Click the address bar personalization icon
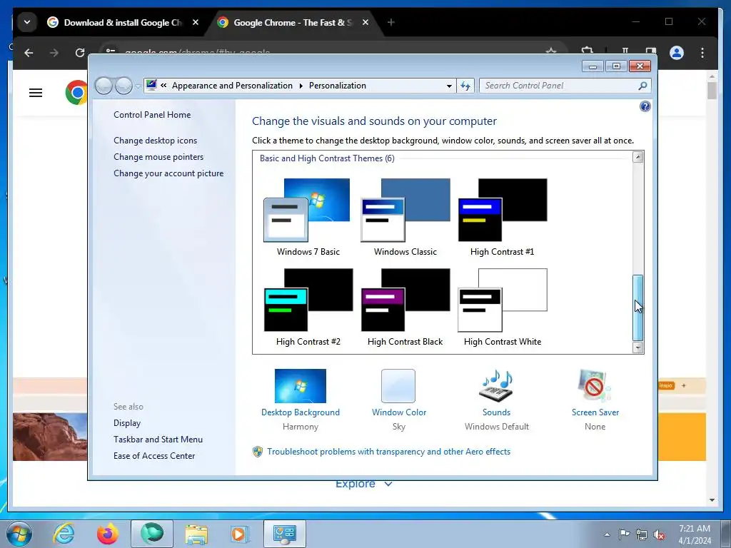The image size is (731, 548). [x=151, y=85]
